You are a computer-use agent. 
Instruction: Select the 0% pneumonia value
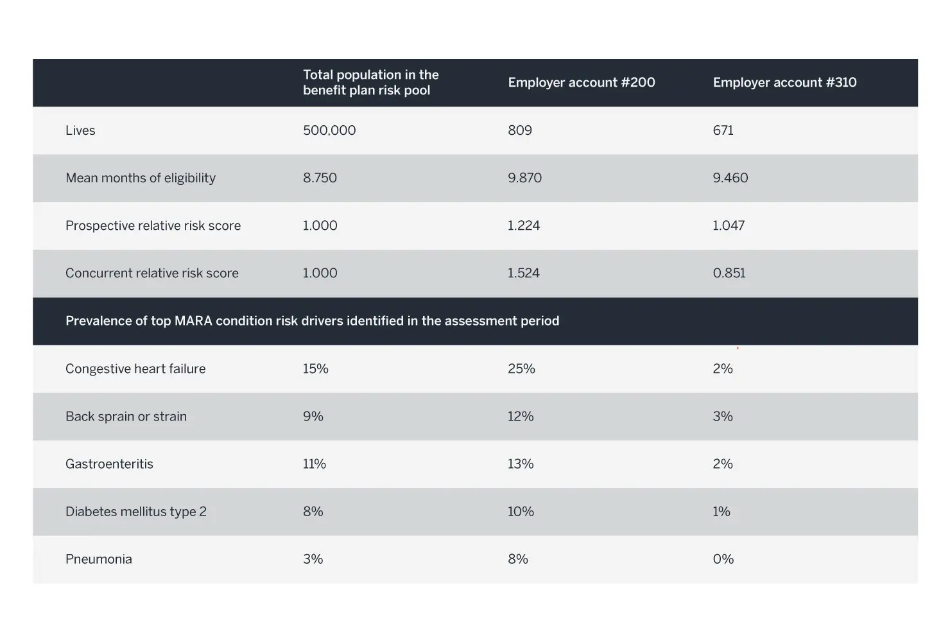[723, 559]
